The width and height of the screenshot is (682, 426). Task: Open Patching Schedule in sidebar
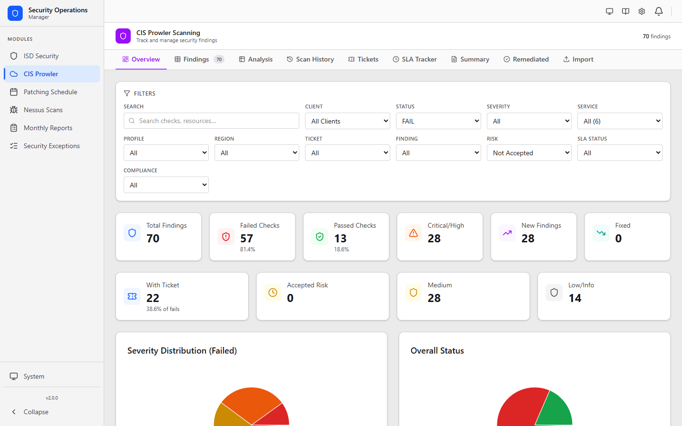coord(52,92)
